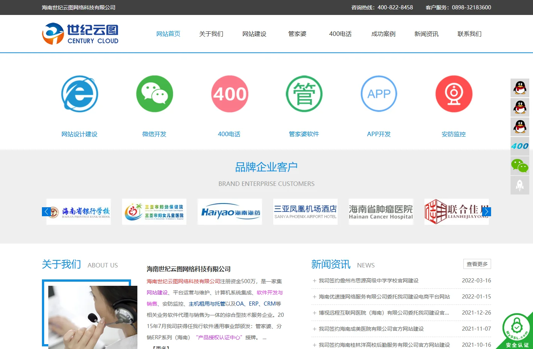Open news 博视远程互联网医院
The image size is (533, 349).
click(384, 313)
